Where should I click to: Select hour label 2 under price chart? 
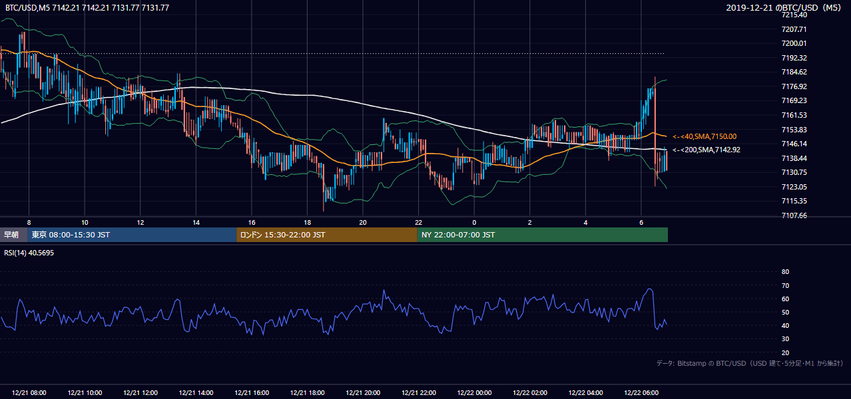530,222
